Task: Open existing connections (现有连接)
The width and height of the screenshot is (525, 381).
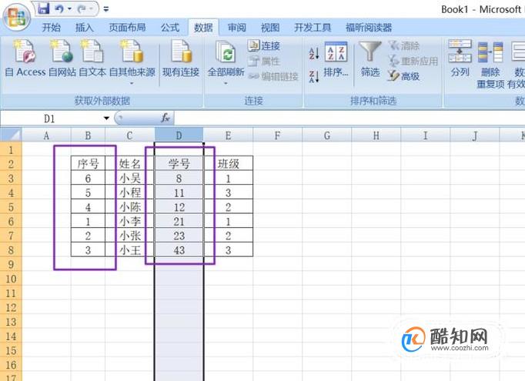Action: pos(181,58)
